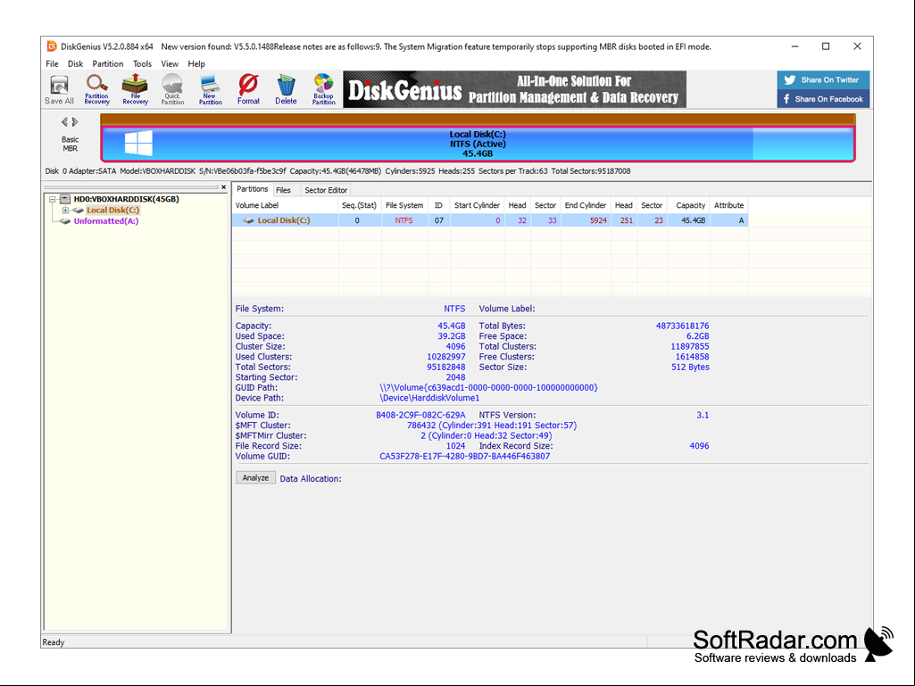This screenshot has height=686, width=915.
Task: Click the Ready status bar text
Action: pyautogui.click(x=53, y=642)
